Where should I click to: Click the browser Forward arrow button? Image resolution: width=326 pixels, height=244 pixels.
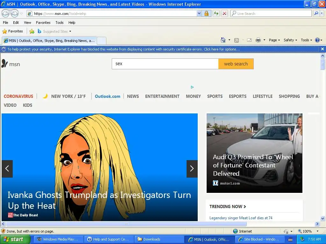(x=14, y=13)
